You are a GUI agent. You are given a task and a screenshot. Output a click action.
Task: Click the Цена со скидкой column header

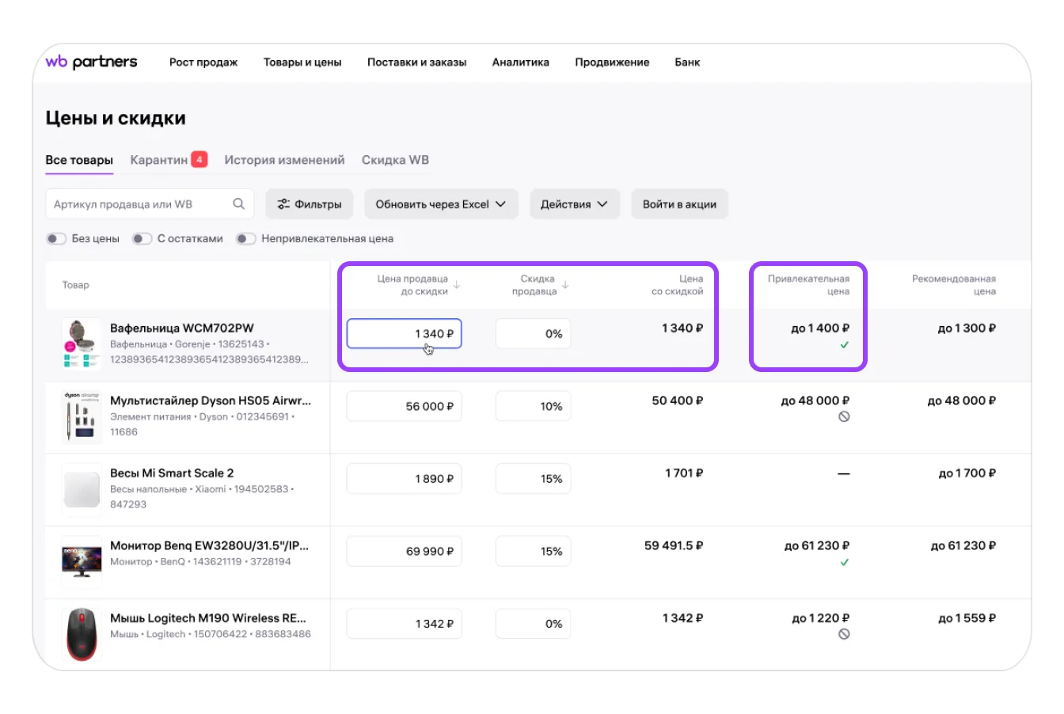point(677,285)
